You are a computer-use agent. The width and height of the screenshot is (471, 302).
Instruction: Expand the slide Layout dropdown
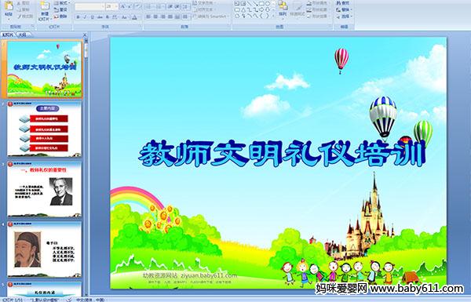(x=61, y=3)
